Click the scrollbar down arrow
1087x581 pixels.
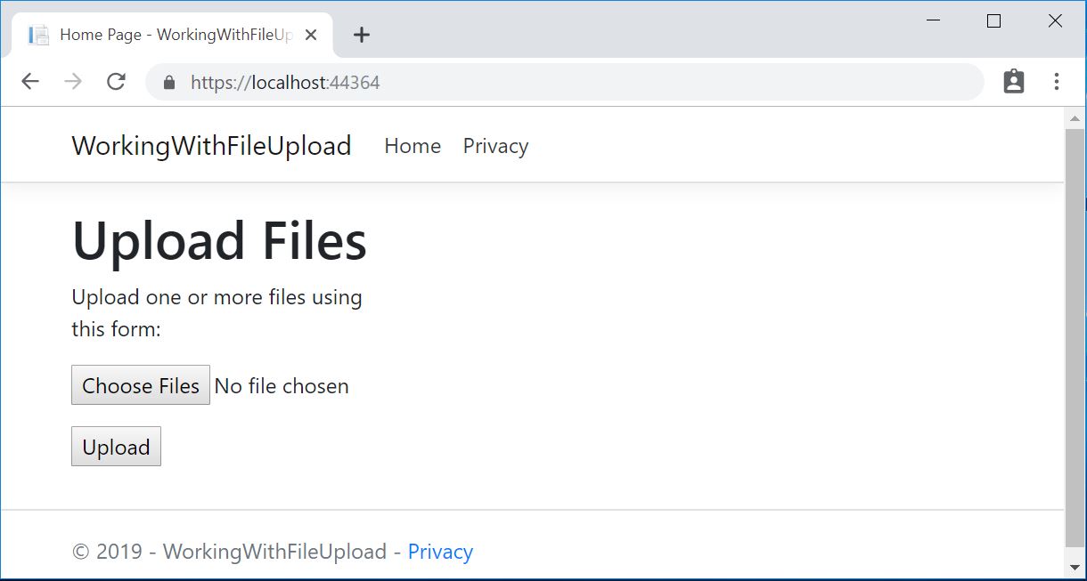tap(1075, 567)
